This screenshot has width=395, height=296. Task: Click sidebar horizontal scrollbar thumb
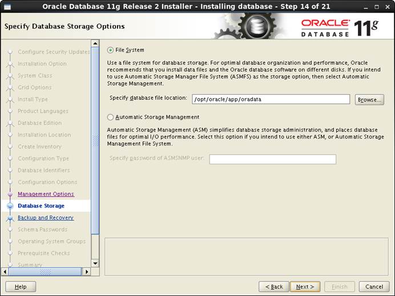point(45,272)
